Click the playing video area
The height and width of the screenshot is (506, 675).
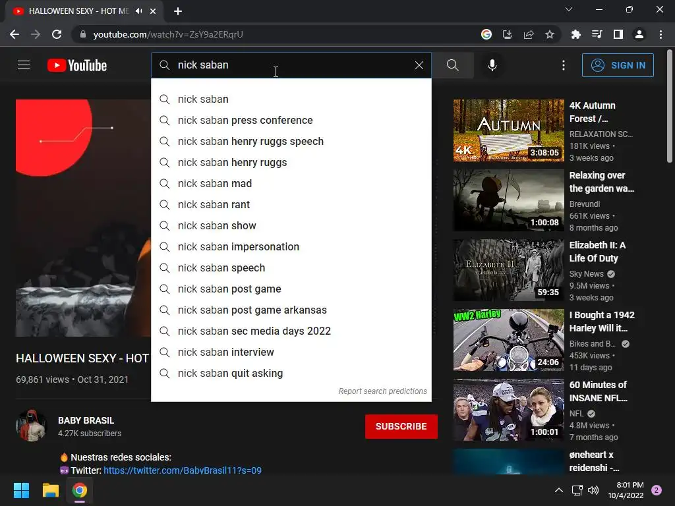click(x=83, y=217)
